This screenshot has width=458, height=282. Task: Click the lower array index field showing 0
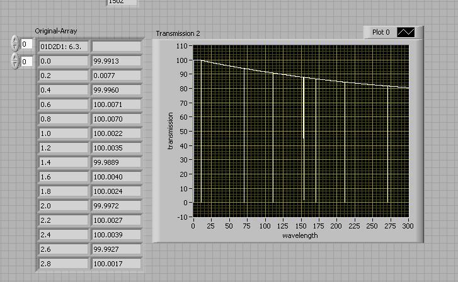tap(26, 62)
